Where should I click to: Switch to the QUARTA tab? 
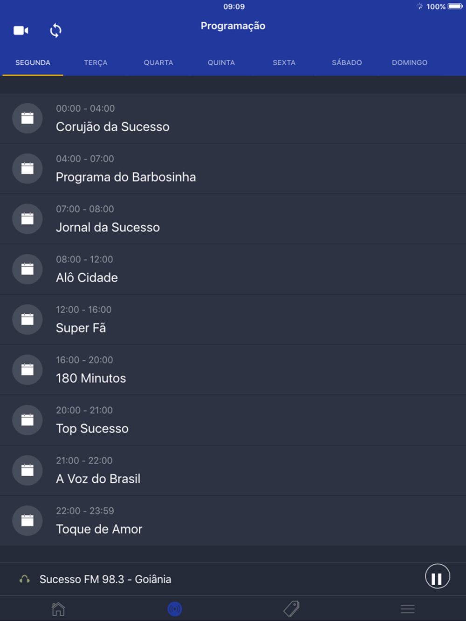pos(158,62)
